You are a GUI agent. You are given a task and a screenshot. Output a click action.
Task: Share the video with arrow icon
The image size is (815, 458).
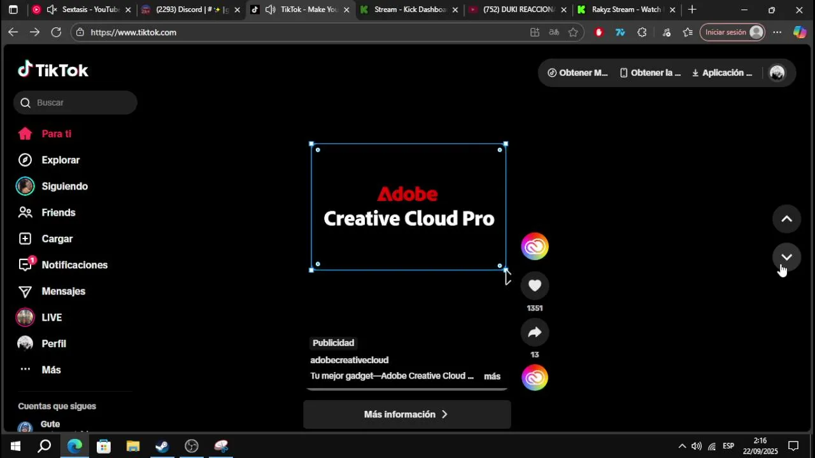(x=535, y=332)
